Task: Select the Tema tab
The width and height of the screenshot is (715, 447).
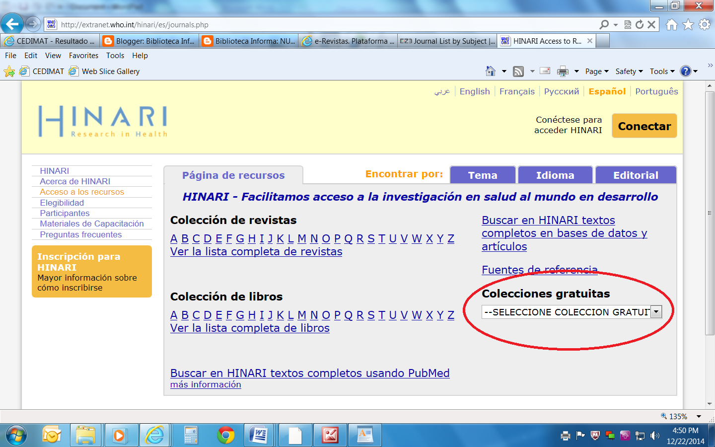Action: (x=483, y=175)
